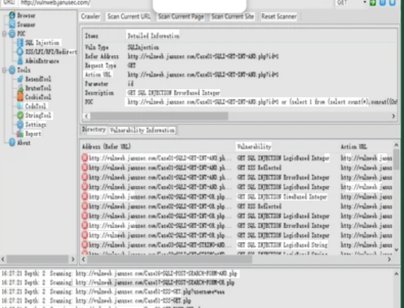Click vulnerability table horizontal scroll-left arrow
The image size is (404, 308).
point(83,260)
